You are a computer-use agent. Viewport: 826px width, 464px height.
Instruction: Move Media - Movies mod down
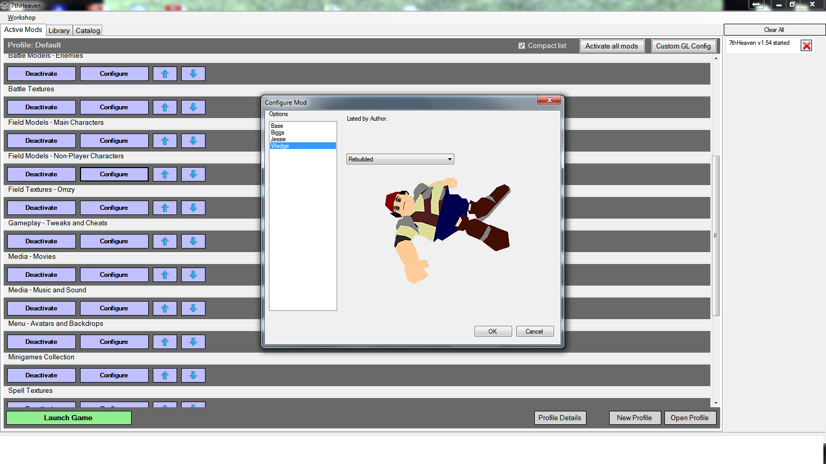[x=193, y=275]
